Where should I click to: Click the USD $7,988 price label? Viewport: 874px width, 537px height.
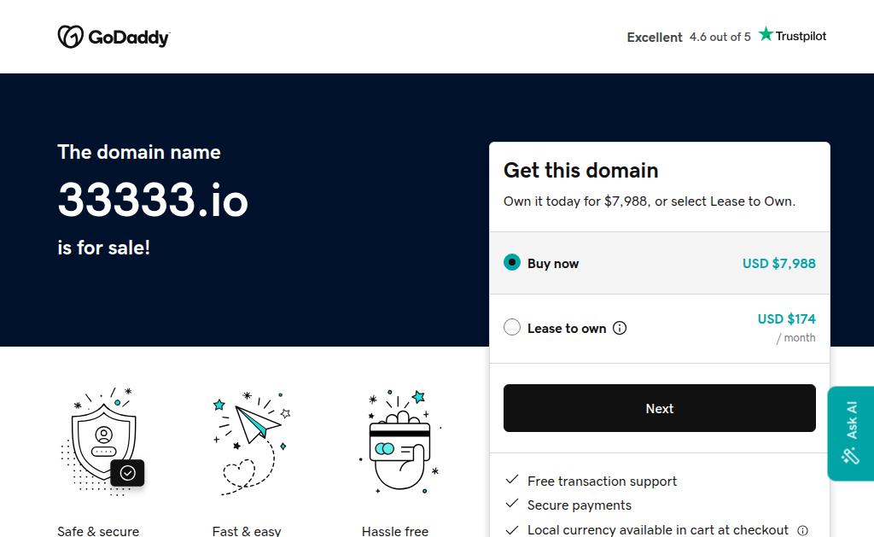[x=778, y=263]
